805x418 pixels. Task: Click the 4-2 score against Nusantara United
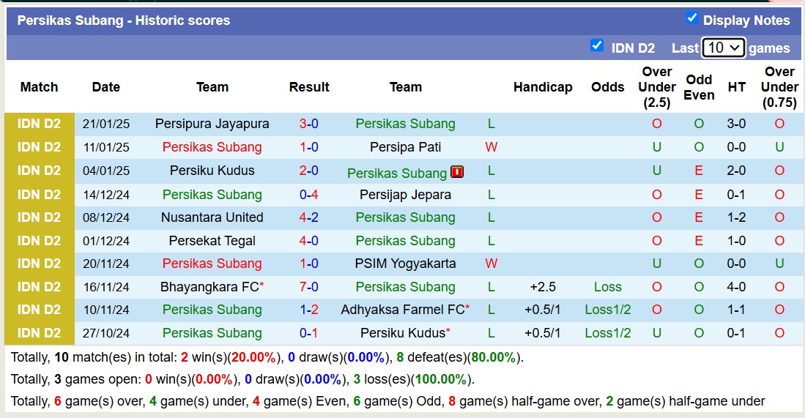click(308, 217)
